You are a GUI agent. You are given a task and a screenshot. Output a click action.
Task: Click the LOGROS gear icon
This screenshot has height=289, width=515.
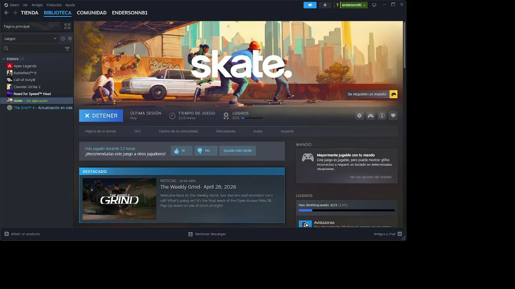click(x=226, y=116)
